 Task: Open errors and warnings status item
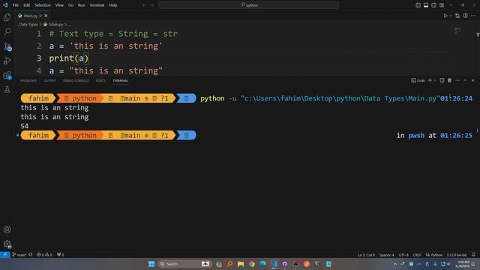(x=44, y=255)
